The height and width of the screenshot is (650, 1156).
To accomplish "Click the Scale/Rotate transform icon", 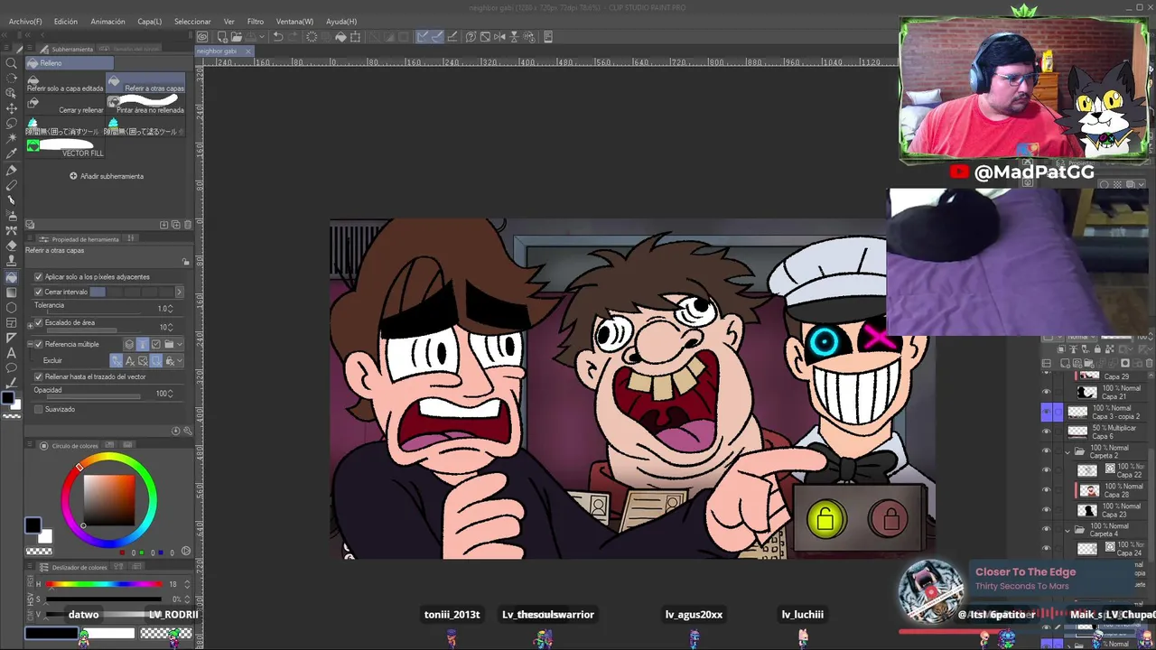I will click(355, 37).
